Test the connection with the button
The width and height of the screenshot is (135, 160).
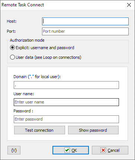[x=39, y=130]
